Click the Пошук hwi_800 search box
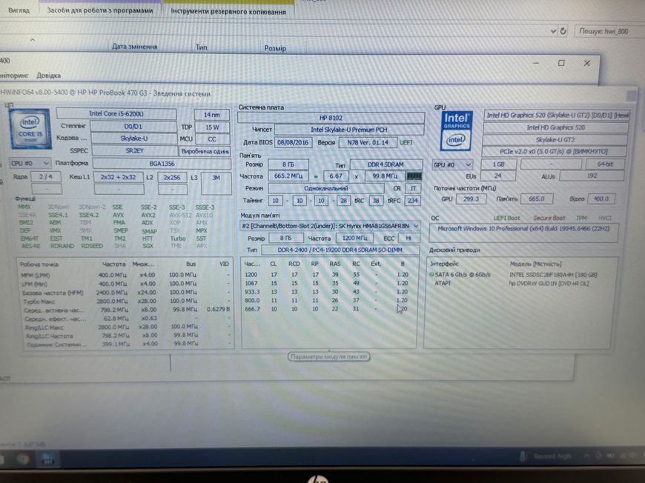This screenshot has width=645, height=483. [x=608, y=31]
